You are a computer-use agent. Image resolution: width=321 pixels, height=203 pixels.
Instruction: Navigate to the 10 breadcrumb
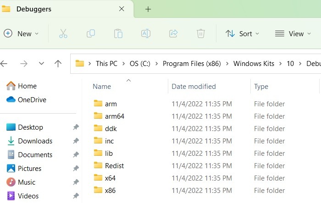pyautogui.click(x=290, y=64)
